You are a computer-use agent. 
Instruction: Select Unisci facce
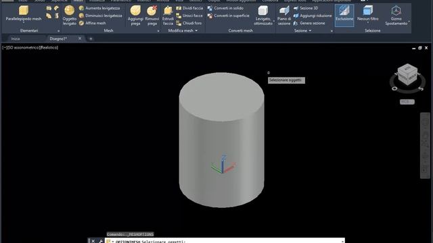point(189,16)
